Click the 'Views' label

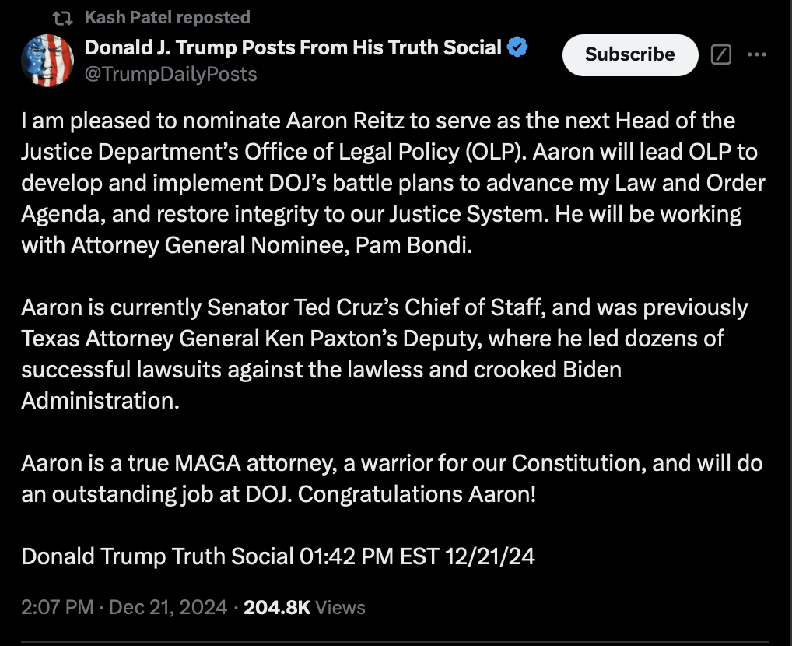pos(340,607)
